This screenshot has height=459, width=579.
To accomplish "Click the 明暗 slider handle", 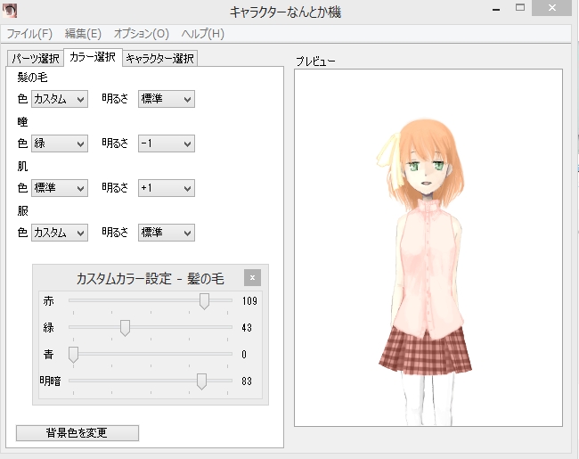I will click(x=202, y=381).
